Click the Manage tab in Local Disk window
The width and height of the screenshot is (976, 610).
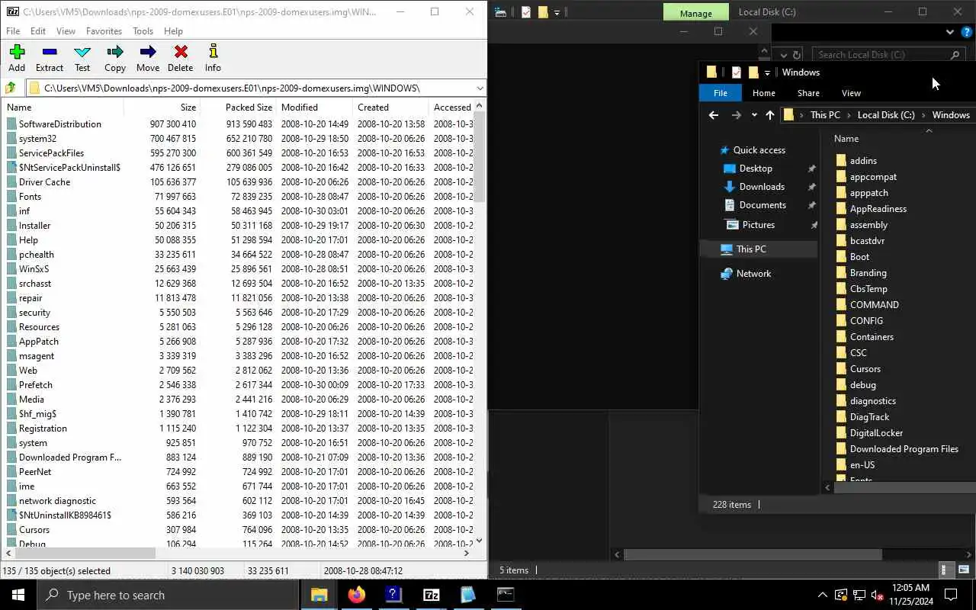(x=695, y=12)
